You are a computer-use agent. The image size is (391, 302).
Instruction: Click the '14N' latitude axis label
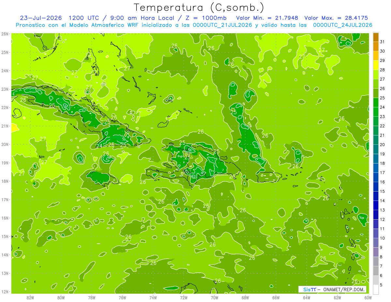point(5,255)
